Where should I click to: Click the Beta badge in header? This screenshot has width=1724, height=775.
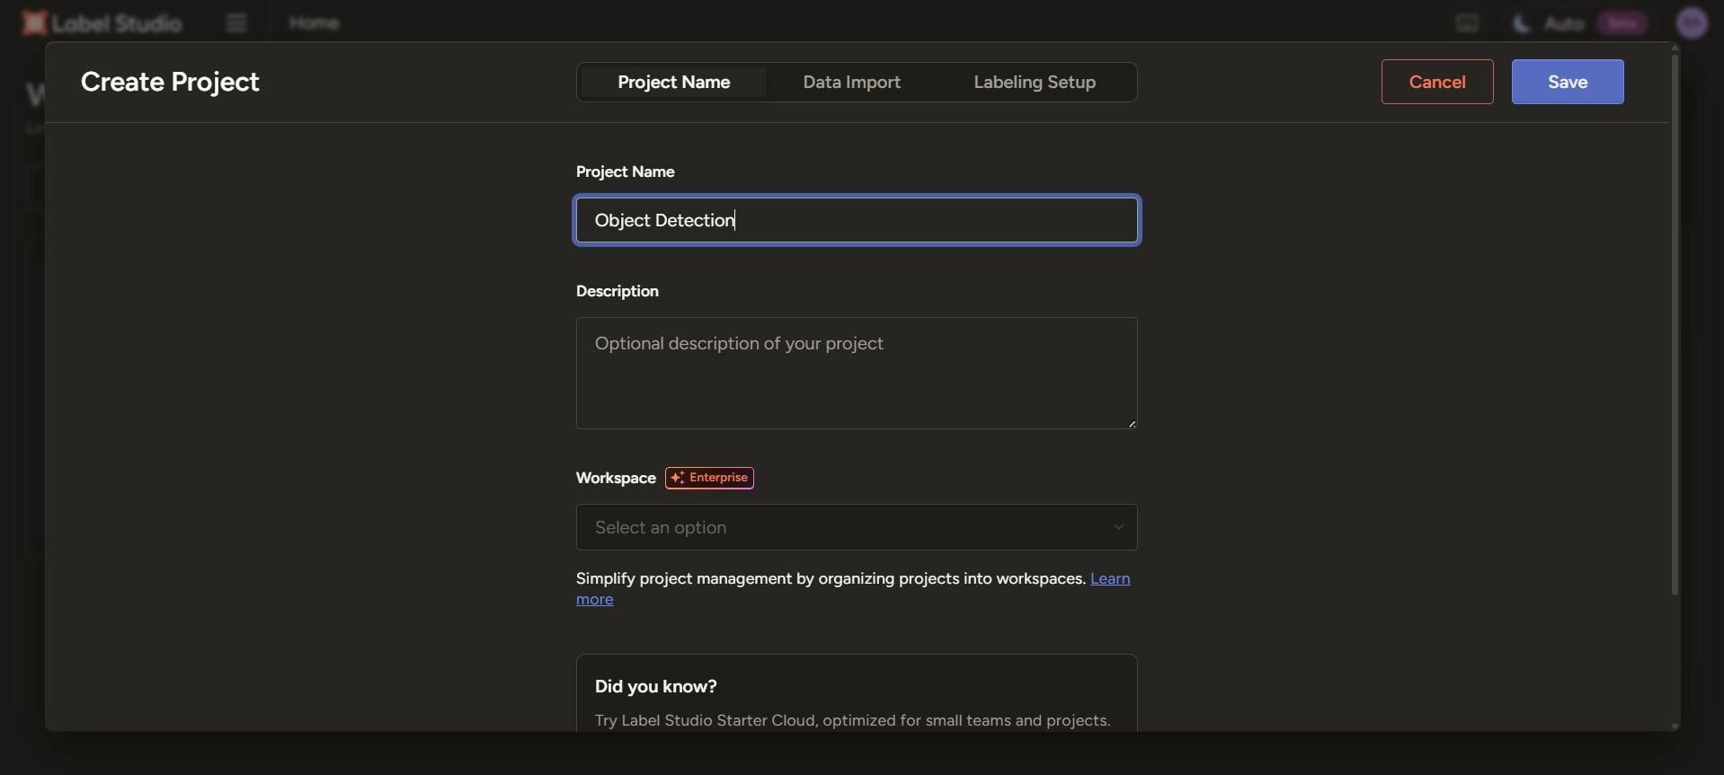pos(1622,23)
